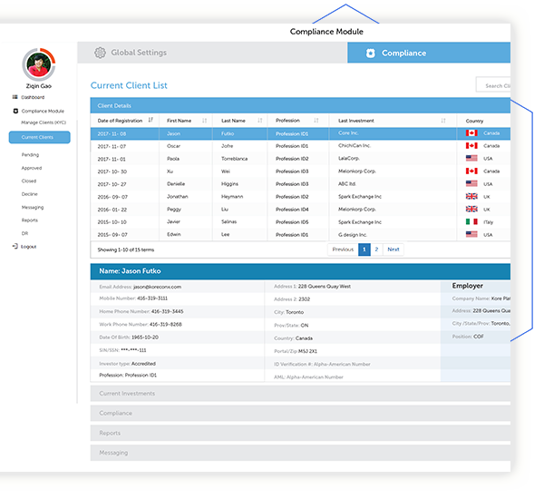544x499 pixels.
Task: Click USA flag in Danielle Higgins row
Action: [471, 183]
